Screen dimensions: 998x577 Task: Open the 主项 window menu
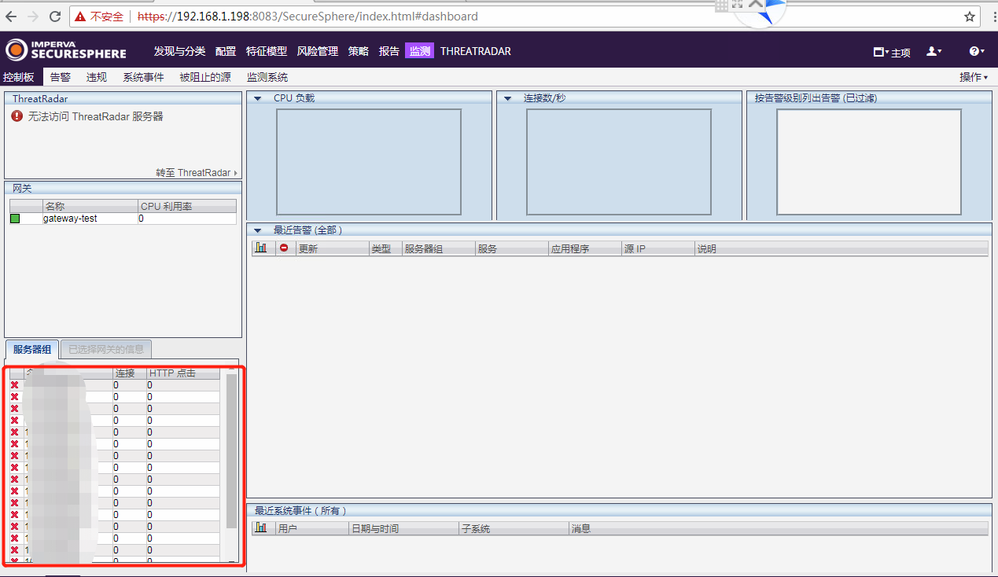(x=892, y=53)
